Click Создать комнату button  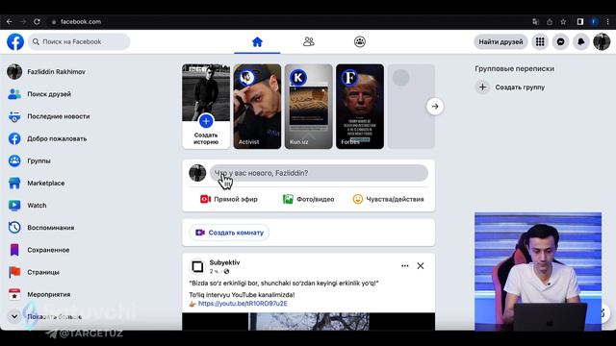pos(229,233)
